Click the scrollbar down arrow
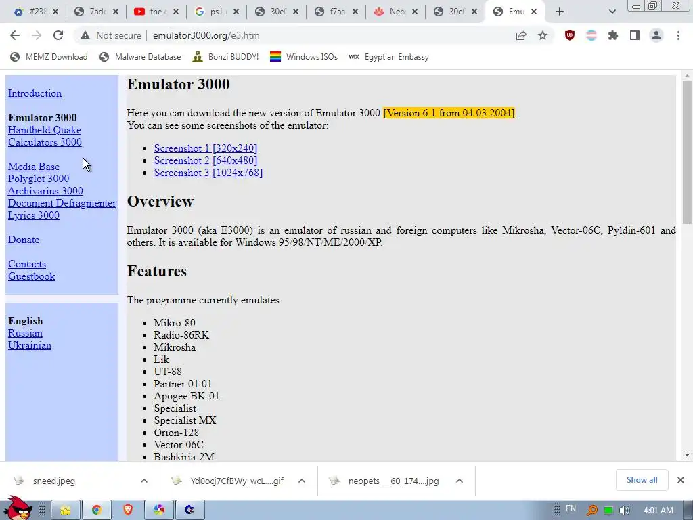This screenshot has width=693, height=520. point(687,455)
